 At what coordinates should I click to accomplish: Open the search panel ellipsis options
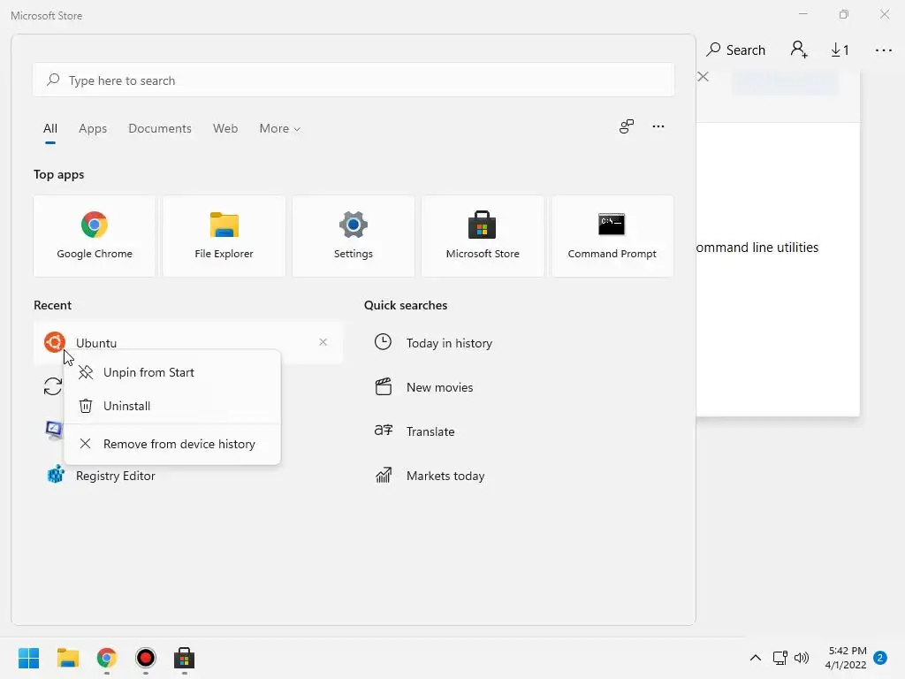coord(658,126)
